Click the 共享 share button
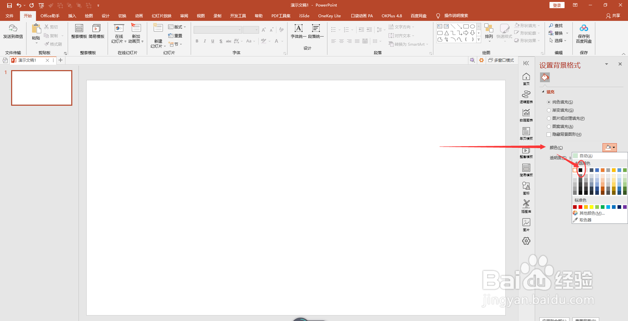 coord(613,16)
